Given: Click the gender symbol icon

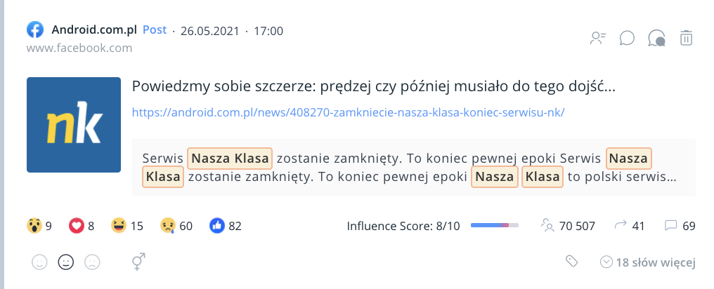Looking at the screenshot, I should (139, 262).
